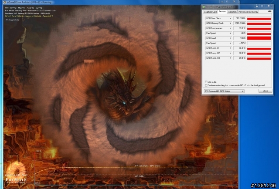Close the FurMark window

[x=234, y=1]
